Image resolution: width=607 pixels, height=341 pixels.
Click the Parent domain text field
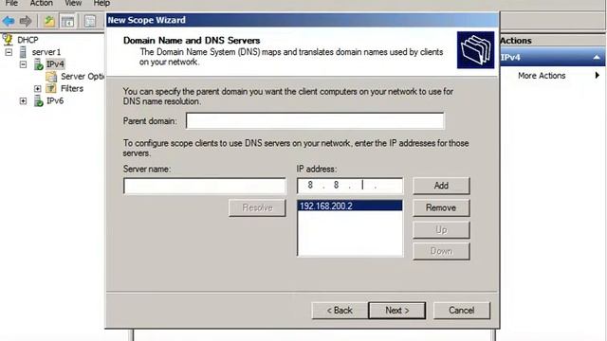(x=315, y=120)
